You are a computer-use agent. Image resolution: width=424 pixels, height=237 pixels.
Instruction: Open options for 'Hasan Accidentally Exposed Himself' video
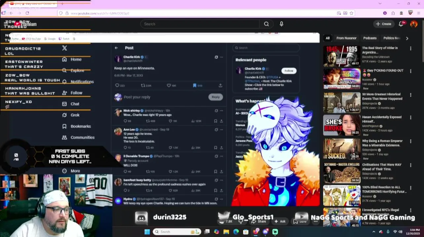(410, 118)
